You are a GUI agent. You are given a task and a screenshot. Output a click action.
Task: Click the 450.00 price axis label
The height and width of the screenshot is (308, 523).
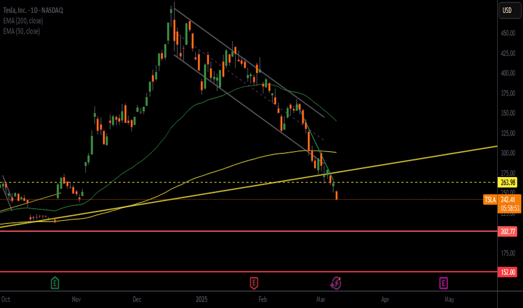click(x=508, y=33)
